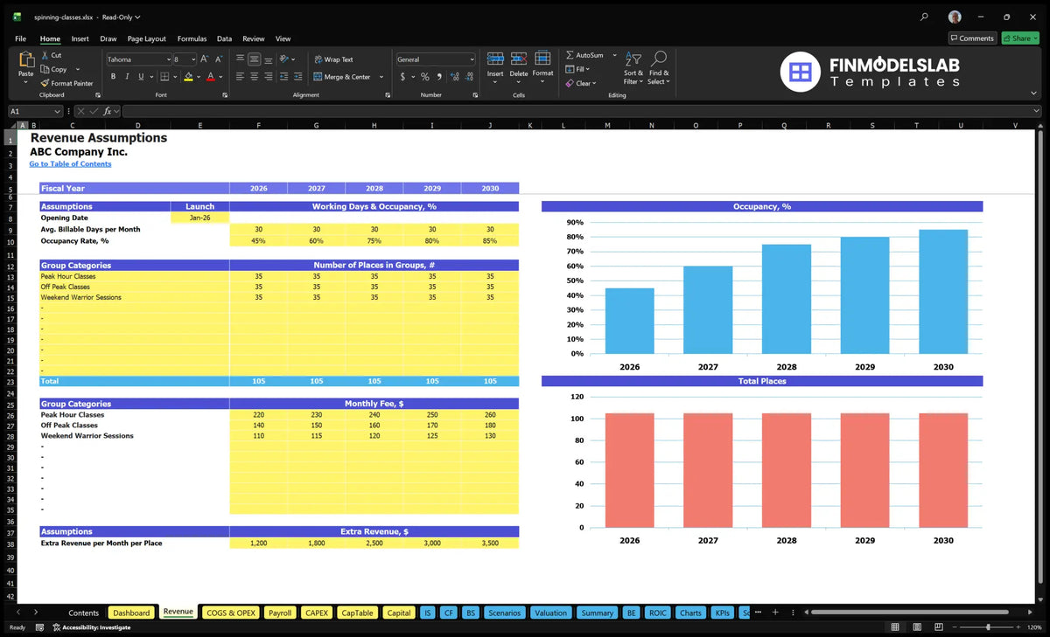Switch to Page Layout view in status bar
1050x637 pixels.
tap(916, 627)
